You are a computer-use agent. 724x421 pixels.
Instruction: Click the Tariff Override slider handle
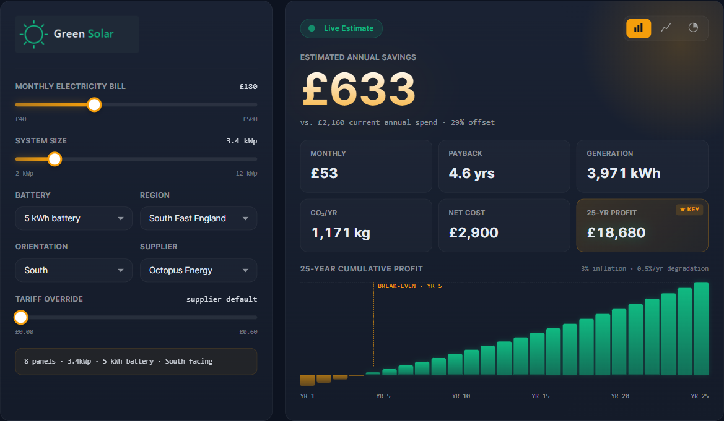(21, 317)
